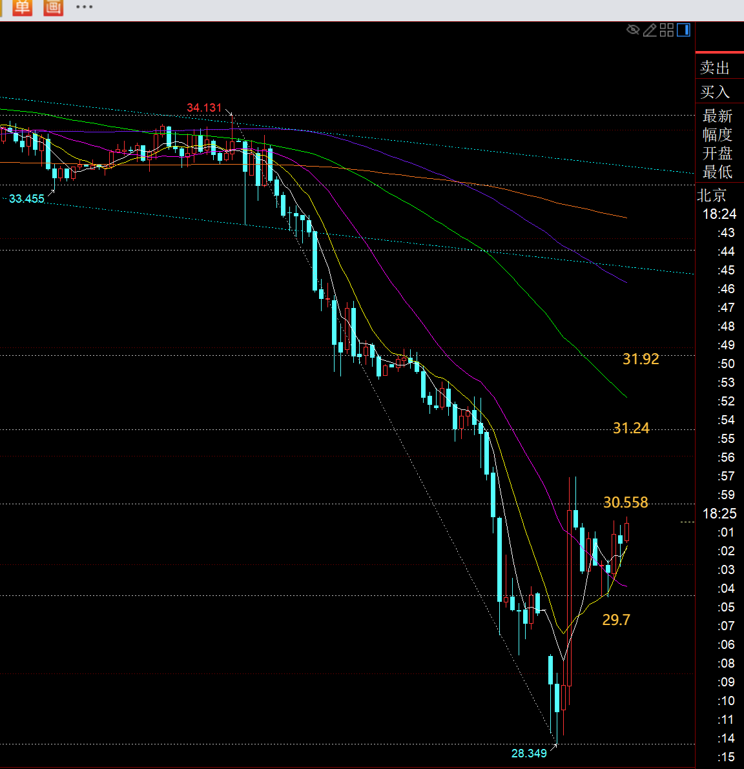Viewport: 744px width, 769px height.
Task: Click the 买入 buy label
Action: (715, 92)
